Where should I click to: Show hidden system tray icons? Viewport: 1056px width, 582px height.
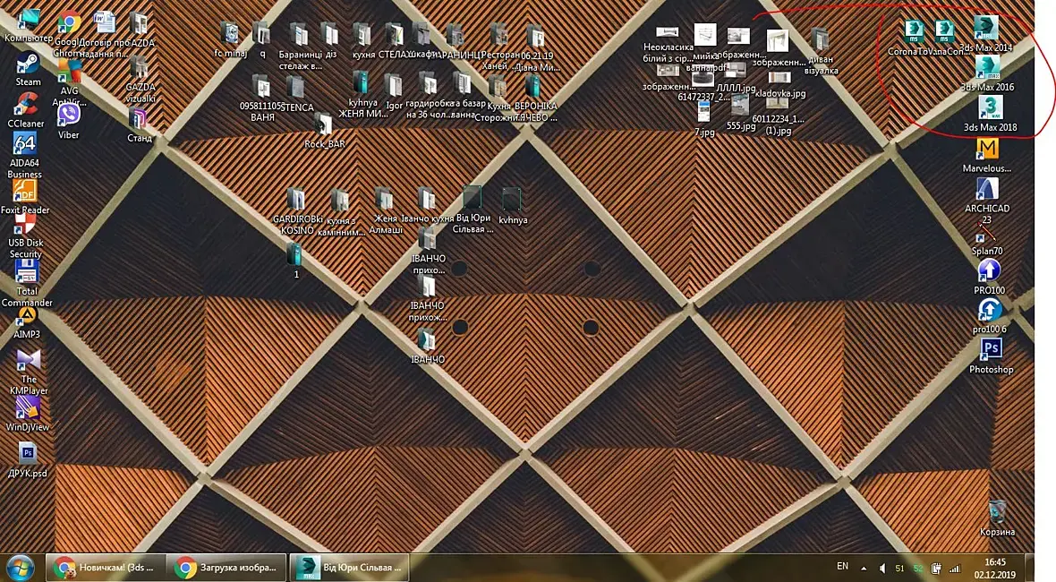point(864,569)
